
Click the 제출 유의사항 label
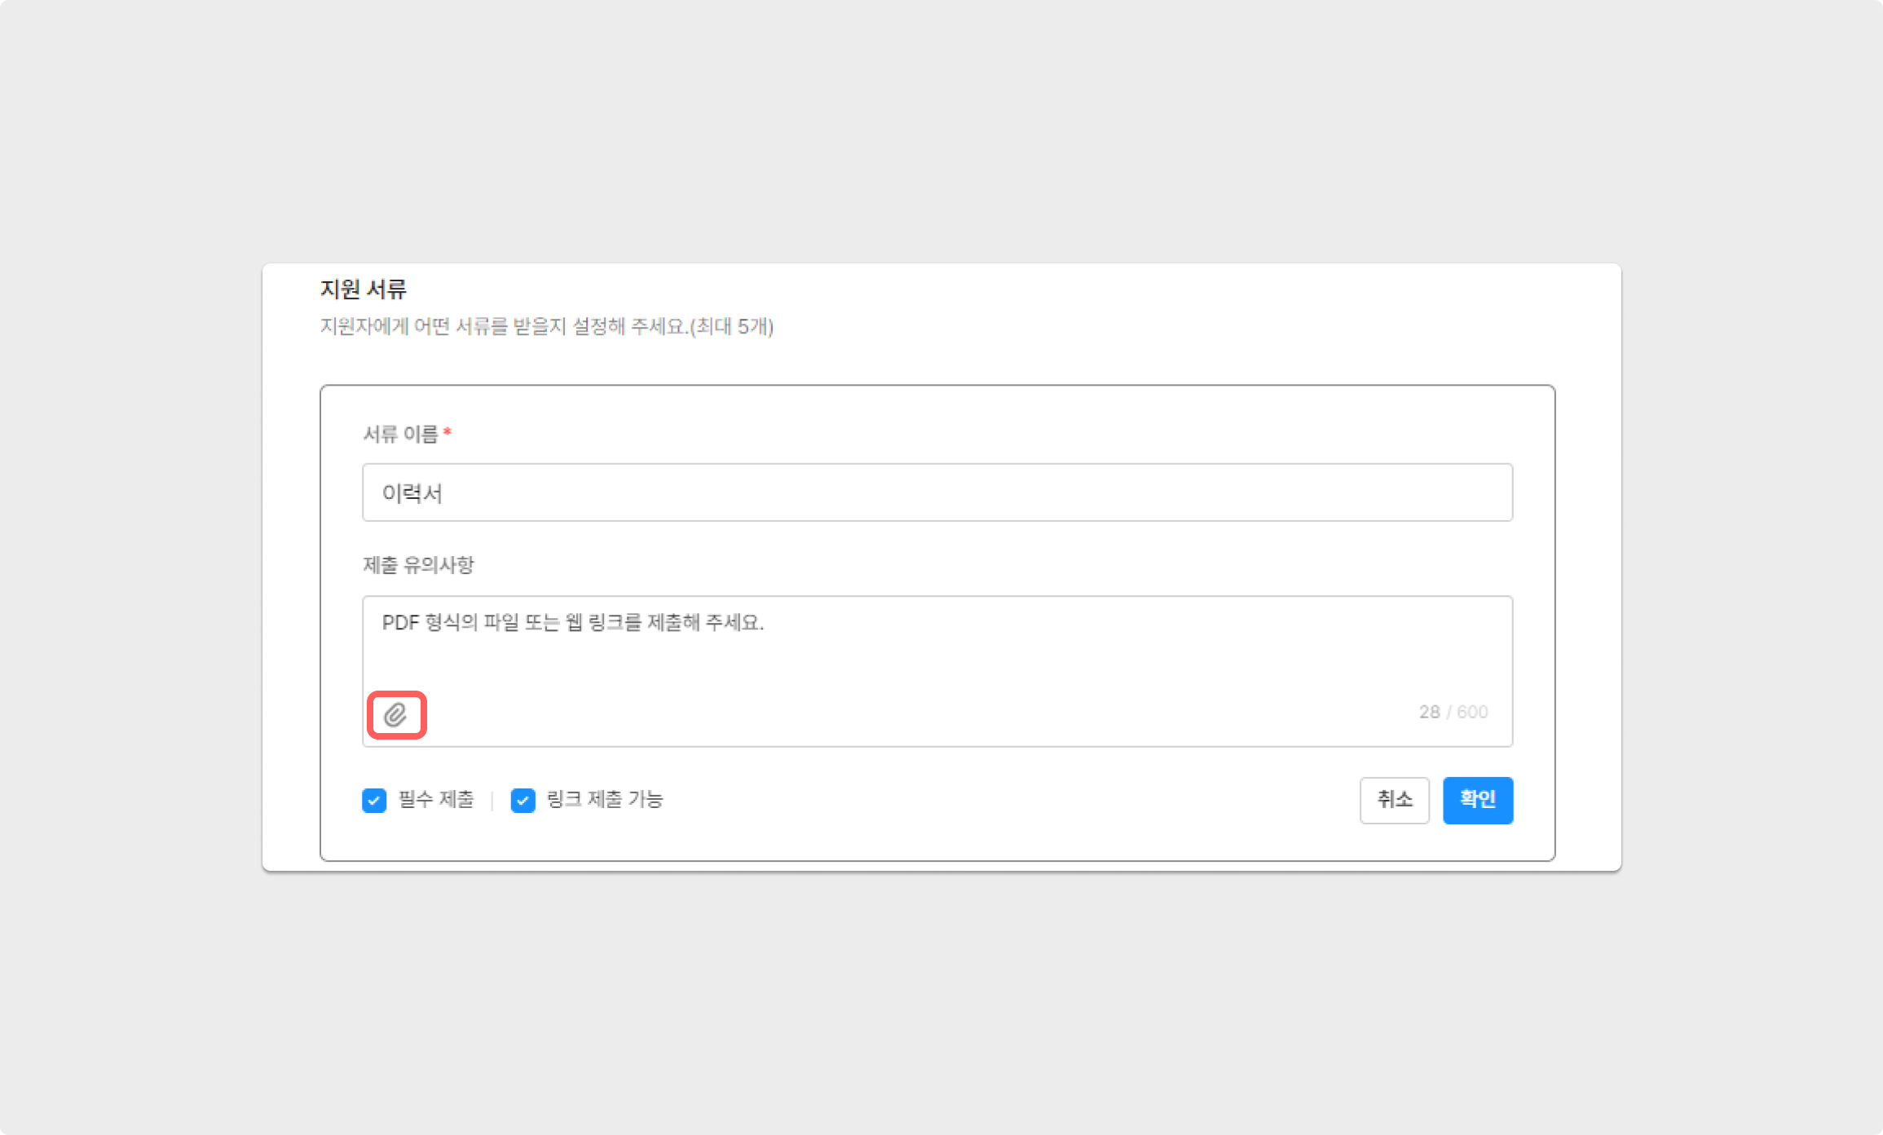418,564
